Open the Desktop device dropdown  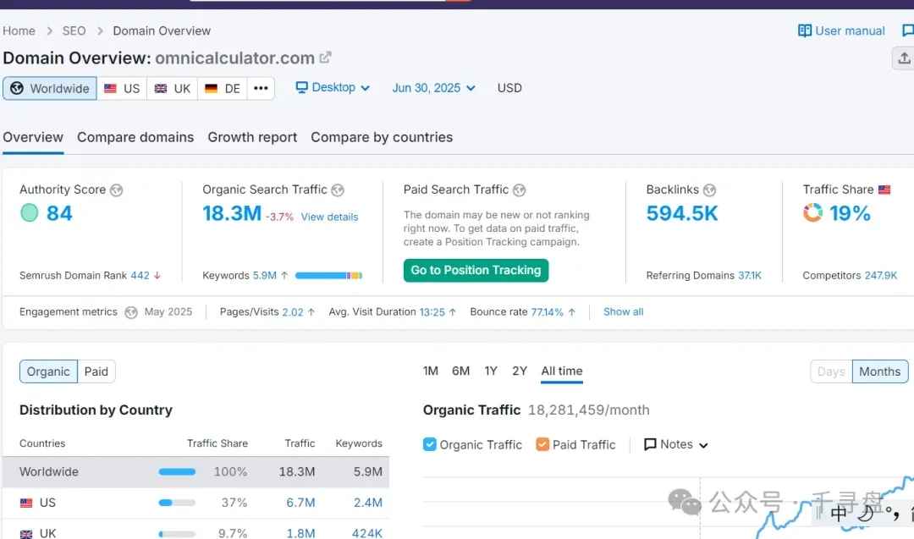point(333,87)
